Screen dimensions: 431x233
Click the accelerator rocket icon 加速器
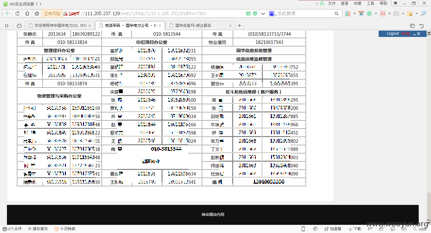(x=333, y=229)
